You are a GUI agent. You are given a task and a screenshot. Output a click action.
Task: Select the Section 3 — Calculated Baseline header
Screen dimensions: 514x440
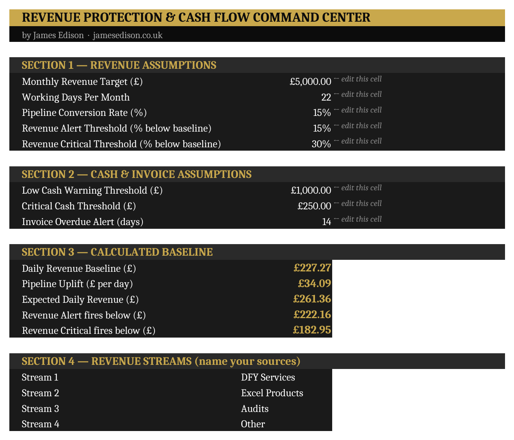[117, 252]
